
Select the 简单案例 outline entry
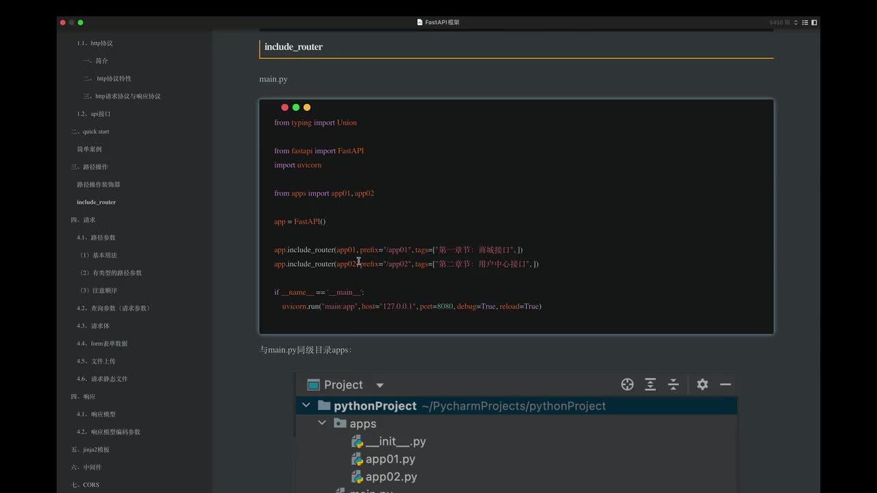tap(89, 149)
